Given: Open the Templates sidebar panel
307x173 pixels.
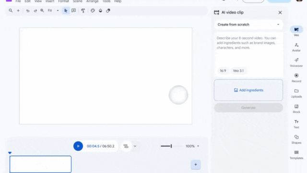Looking at the screenshot, I should pos(296,155).
